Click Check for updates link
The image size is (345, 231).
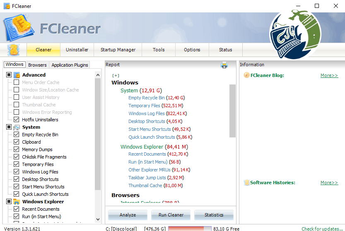point(322,229)
